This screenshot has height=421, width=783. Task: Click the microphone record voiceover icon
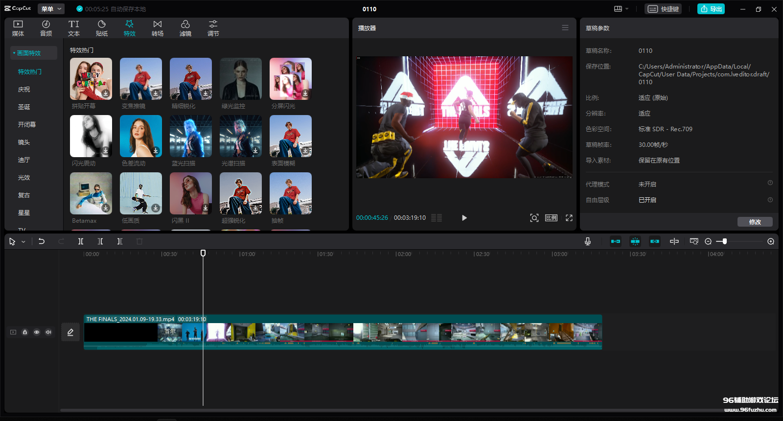pyautogui.click(x=588, y=241)
